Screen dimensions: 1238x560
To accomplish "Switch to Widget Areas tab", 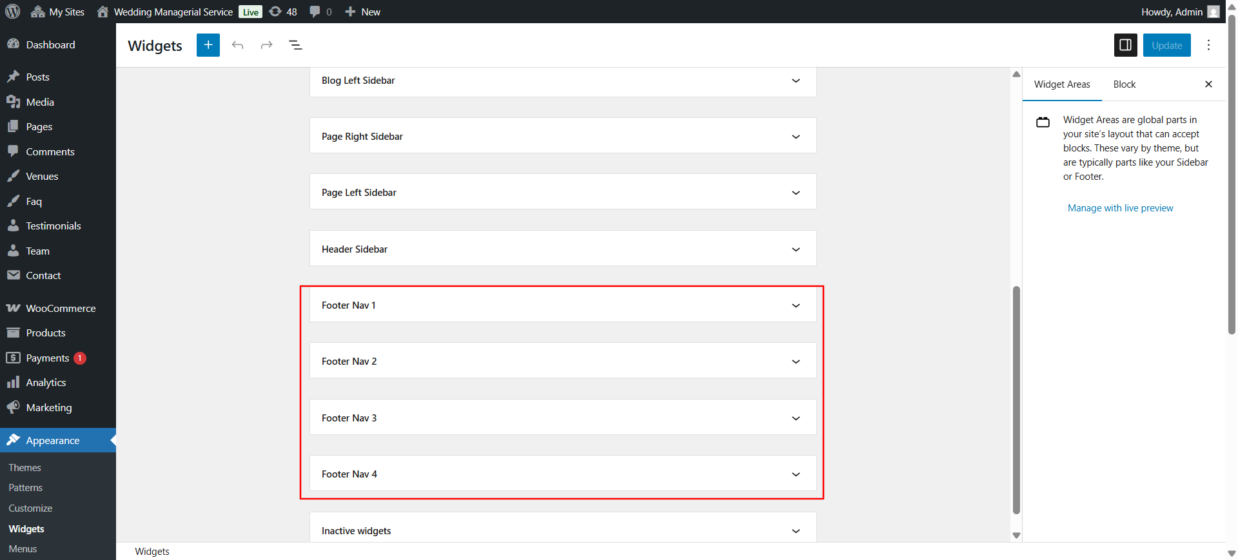I will coord(1062,84).
